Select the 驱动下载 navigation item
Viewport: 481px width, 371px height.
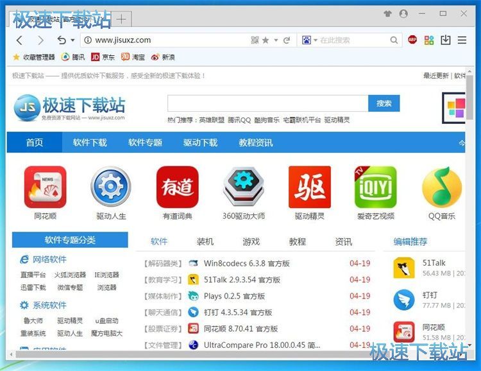click(200, 142)
